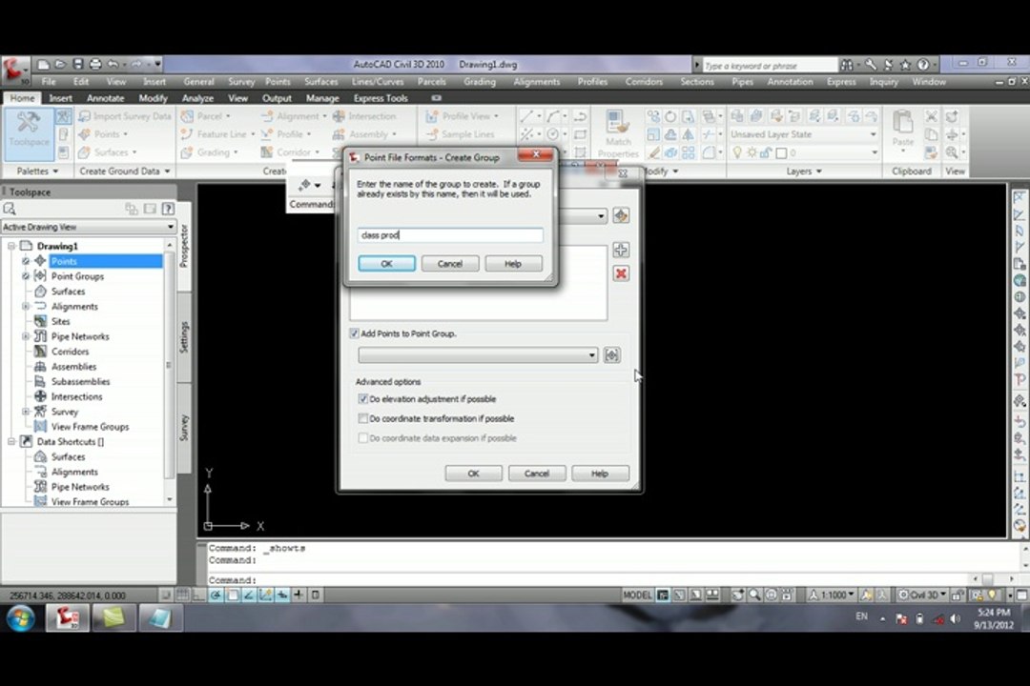Open the Civil 3D workspace dropdown
1030x686 pixels.
(x=922, y=595)
